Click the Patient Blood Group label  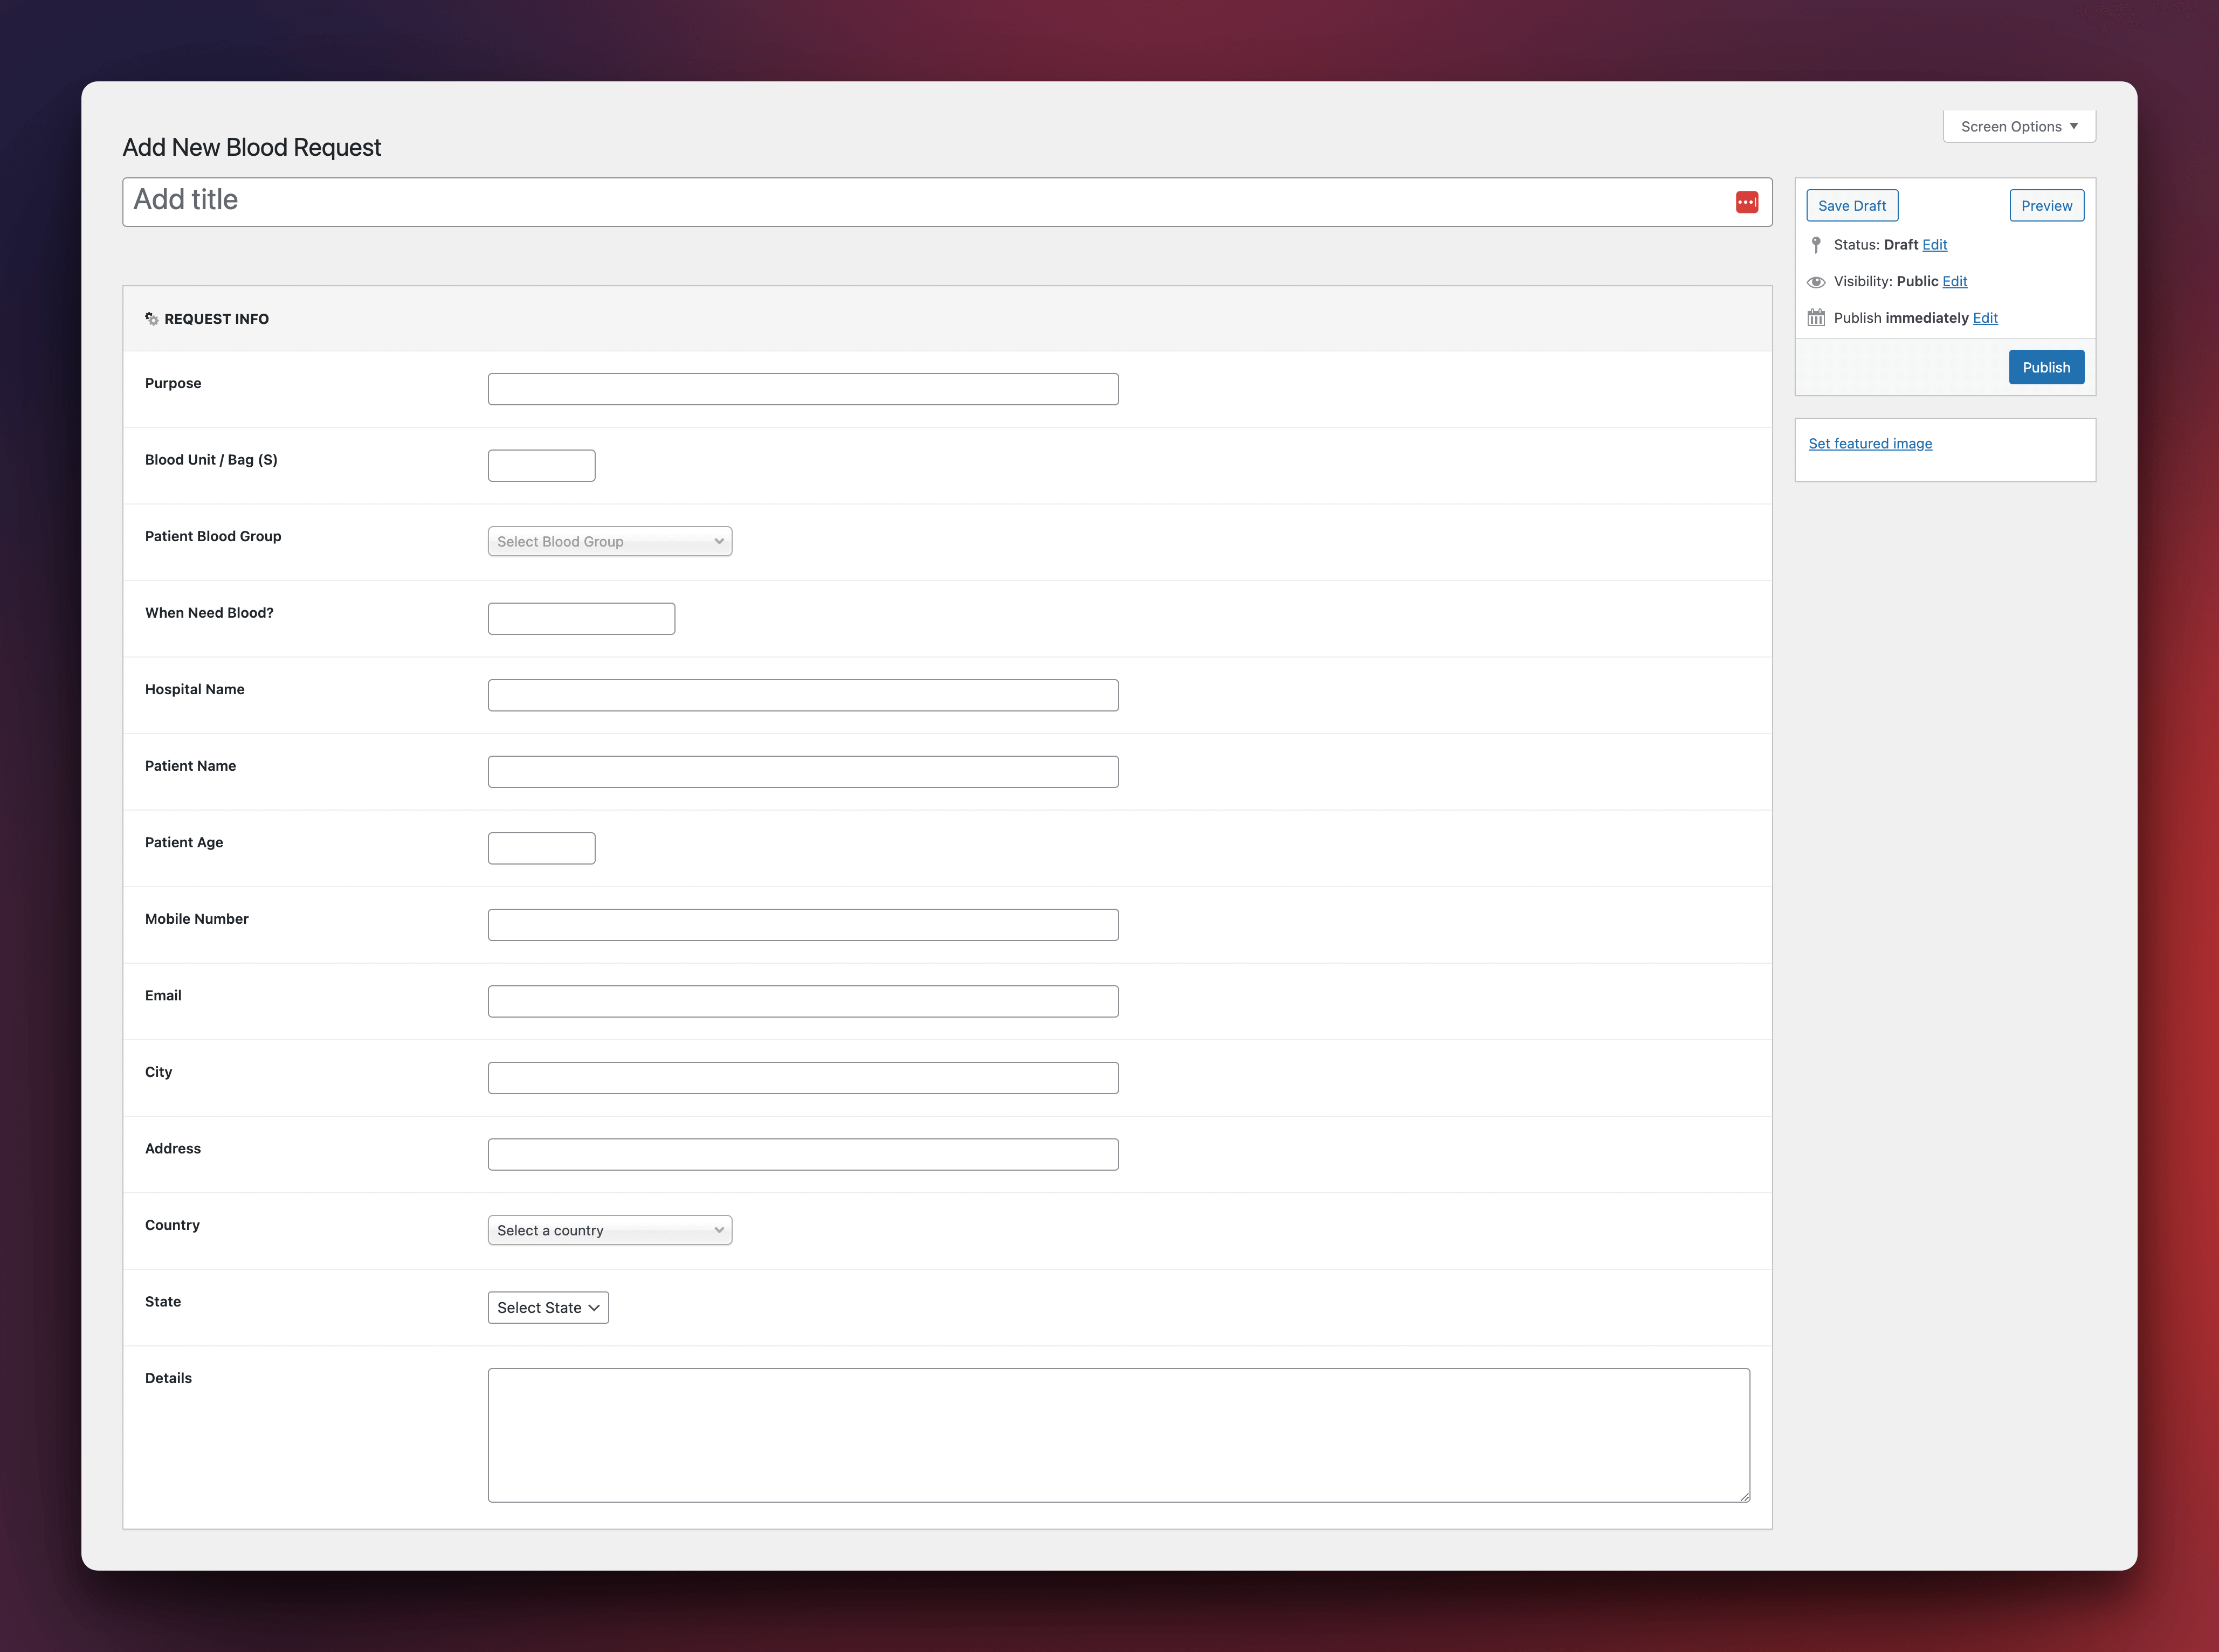click(213, 537)
